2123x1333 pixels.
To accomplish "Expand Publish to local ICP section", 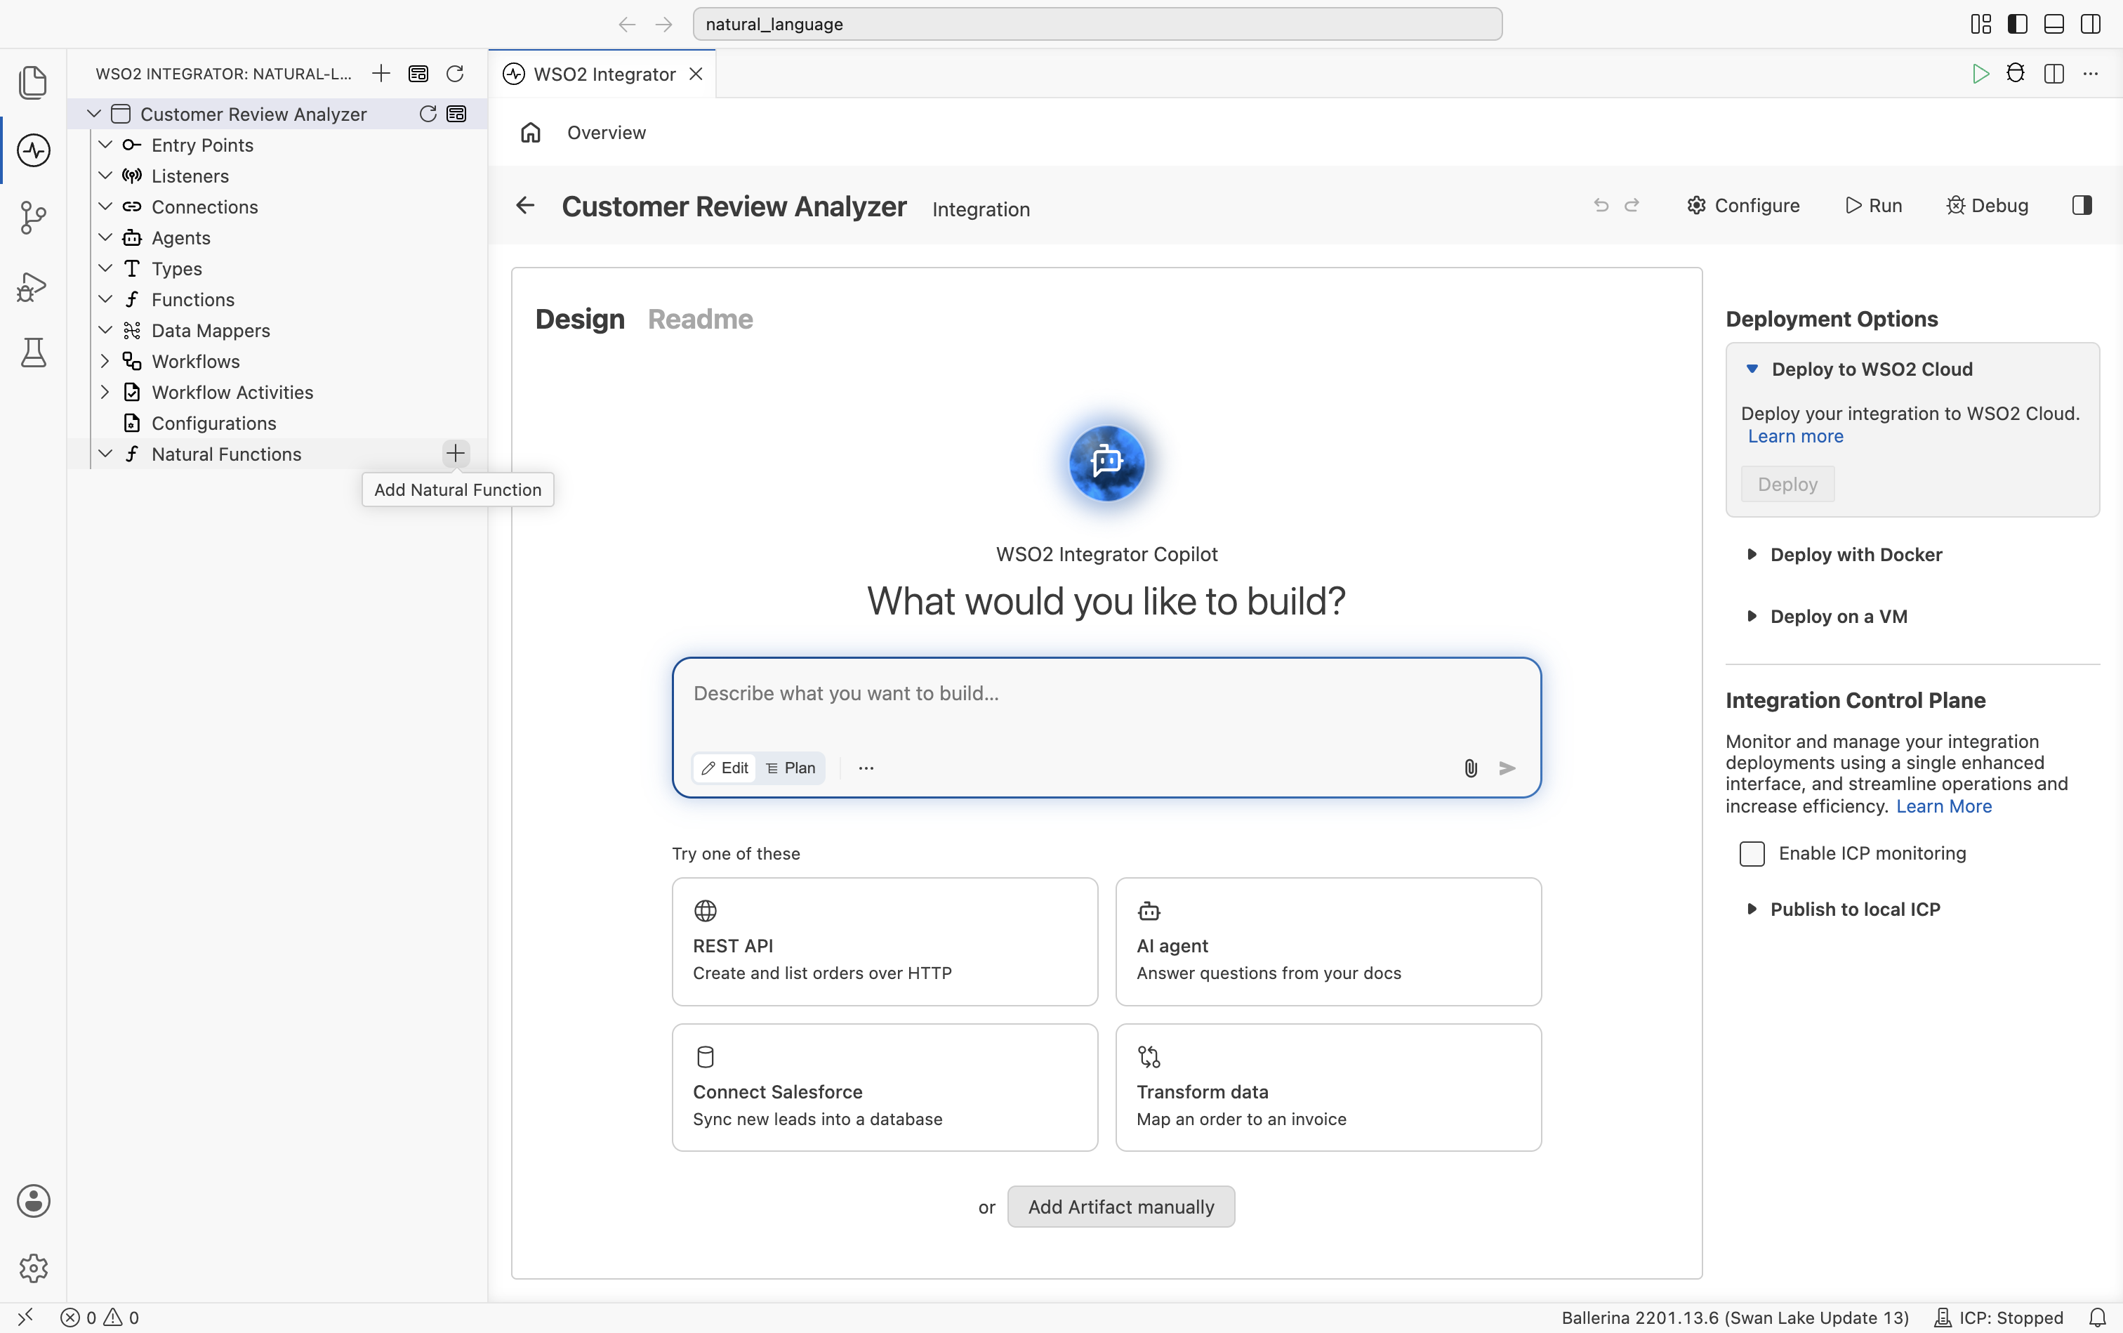I will point(1844,909).
